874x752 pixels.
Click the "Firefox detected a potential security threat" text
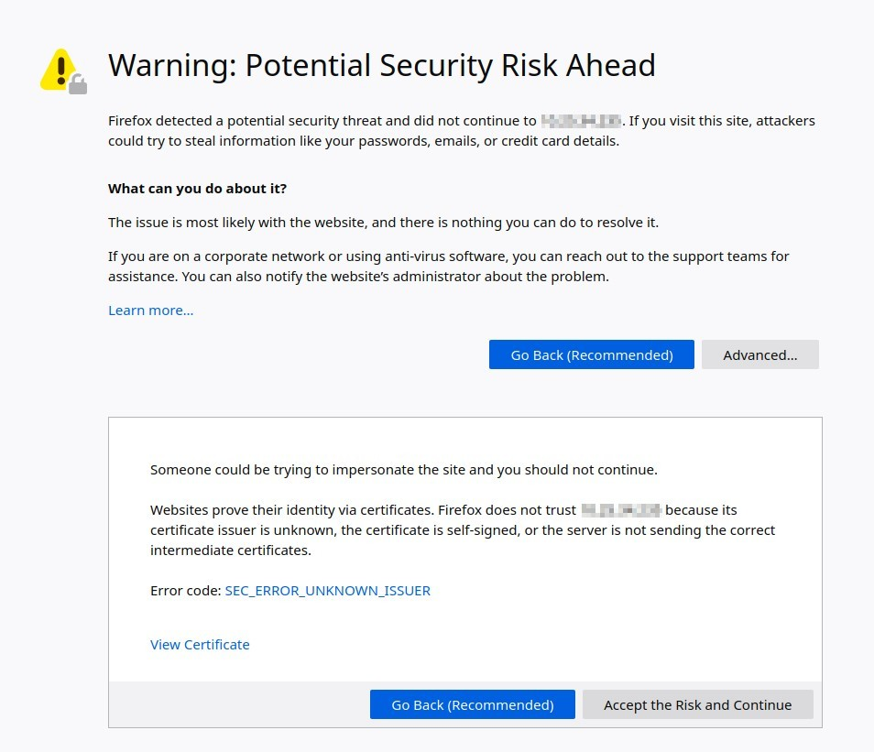point(321,121)
